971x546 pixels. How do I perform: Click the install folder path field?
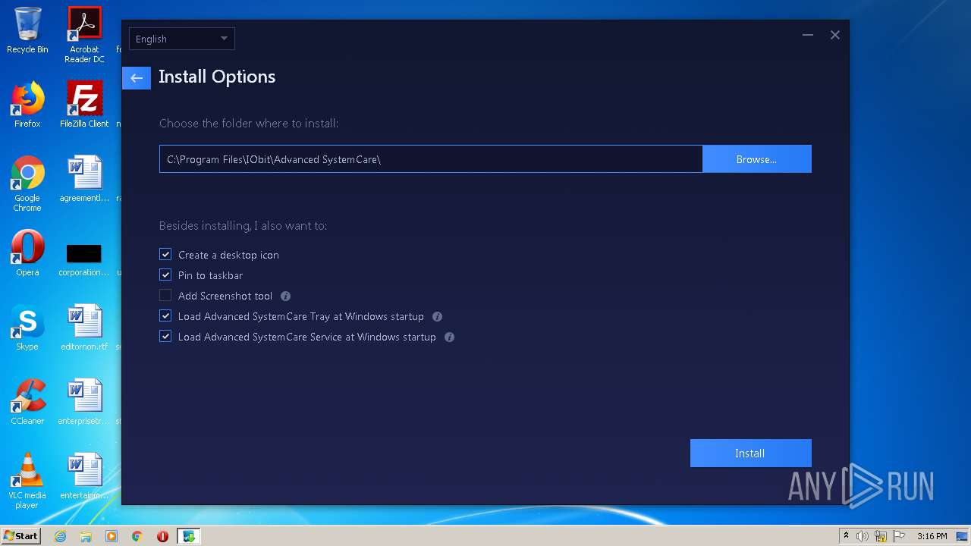pos(431,159)
